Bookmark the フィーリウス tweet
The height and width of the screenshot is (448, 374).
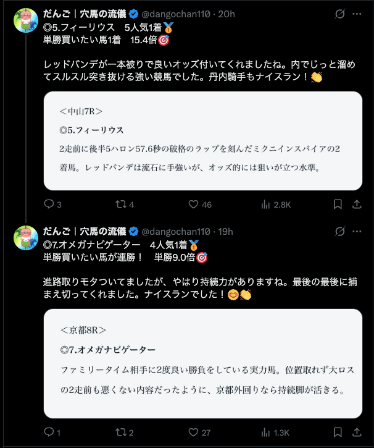pos(338,205)
